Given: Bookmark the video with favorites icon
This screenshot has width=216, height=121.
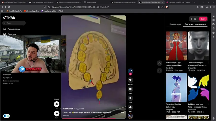Looking at the screenshot, I should [130, 98].
